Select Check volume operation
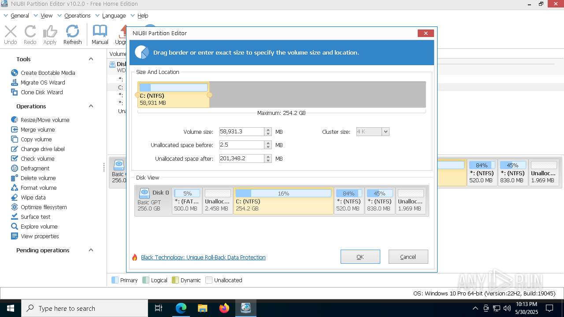564x317 pixels. pyautogui.click(x=33, y=158)
